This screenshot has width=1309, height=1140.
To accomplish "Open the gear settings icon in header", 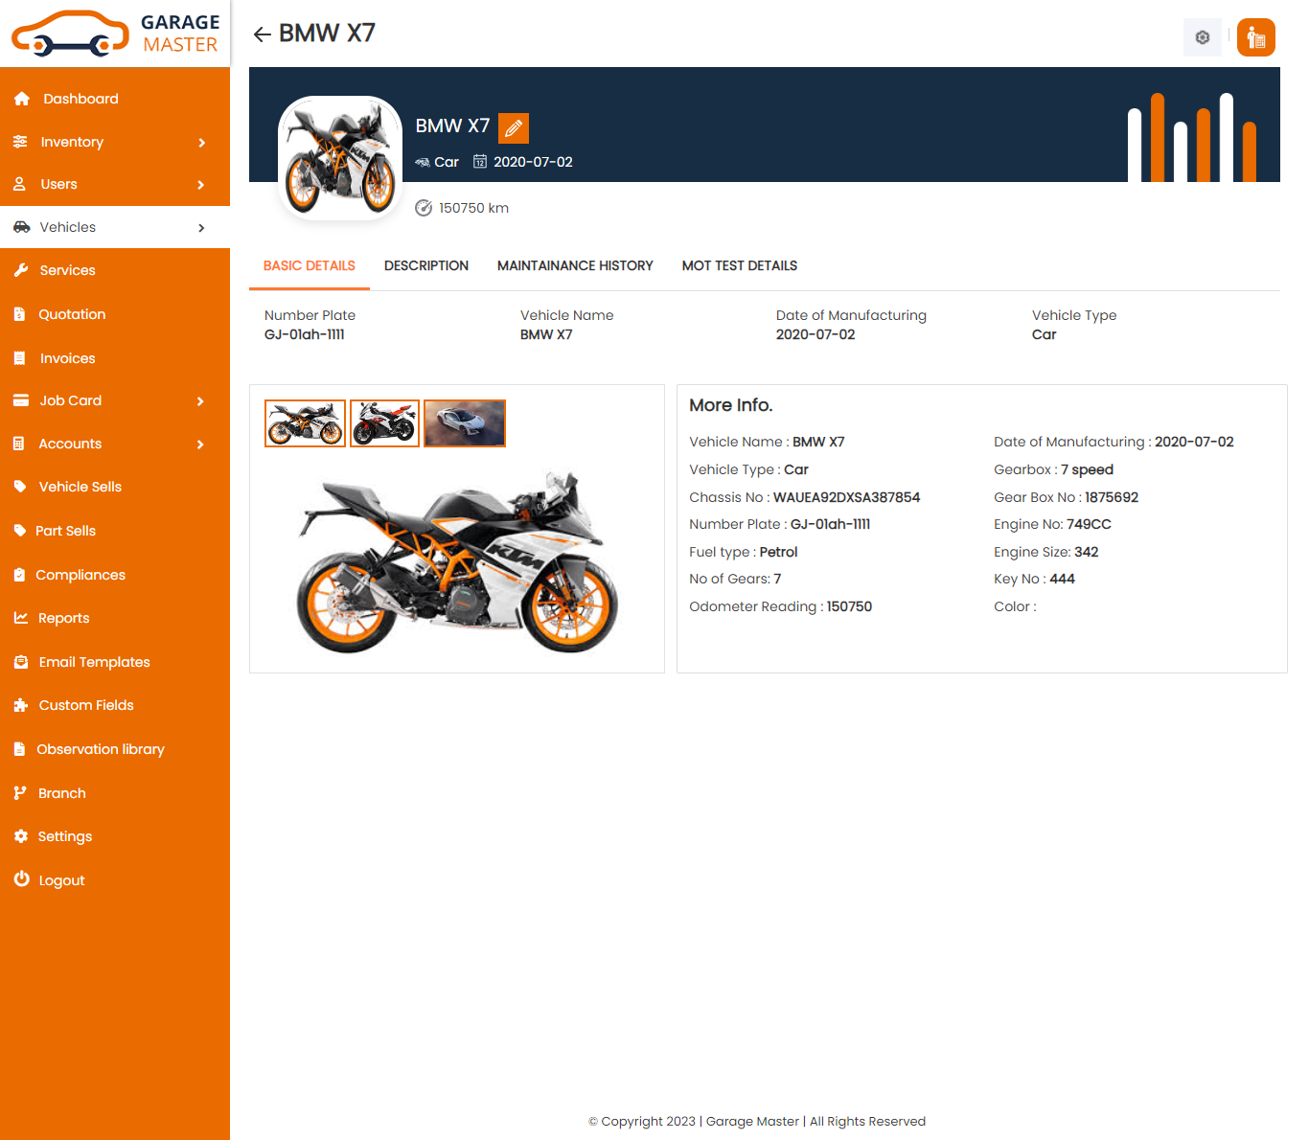I will coord(1202,37).
